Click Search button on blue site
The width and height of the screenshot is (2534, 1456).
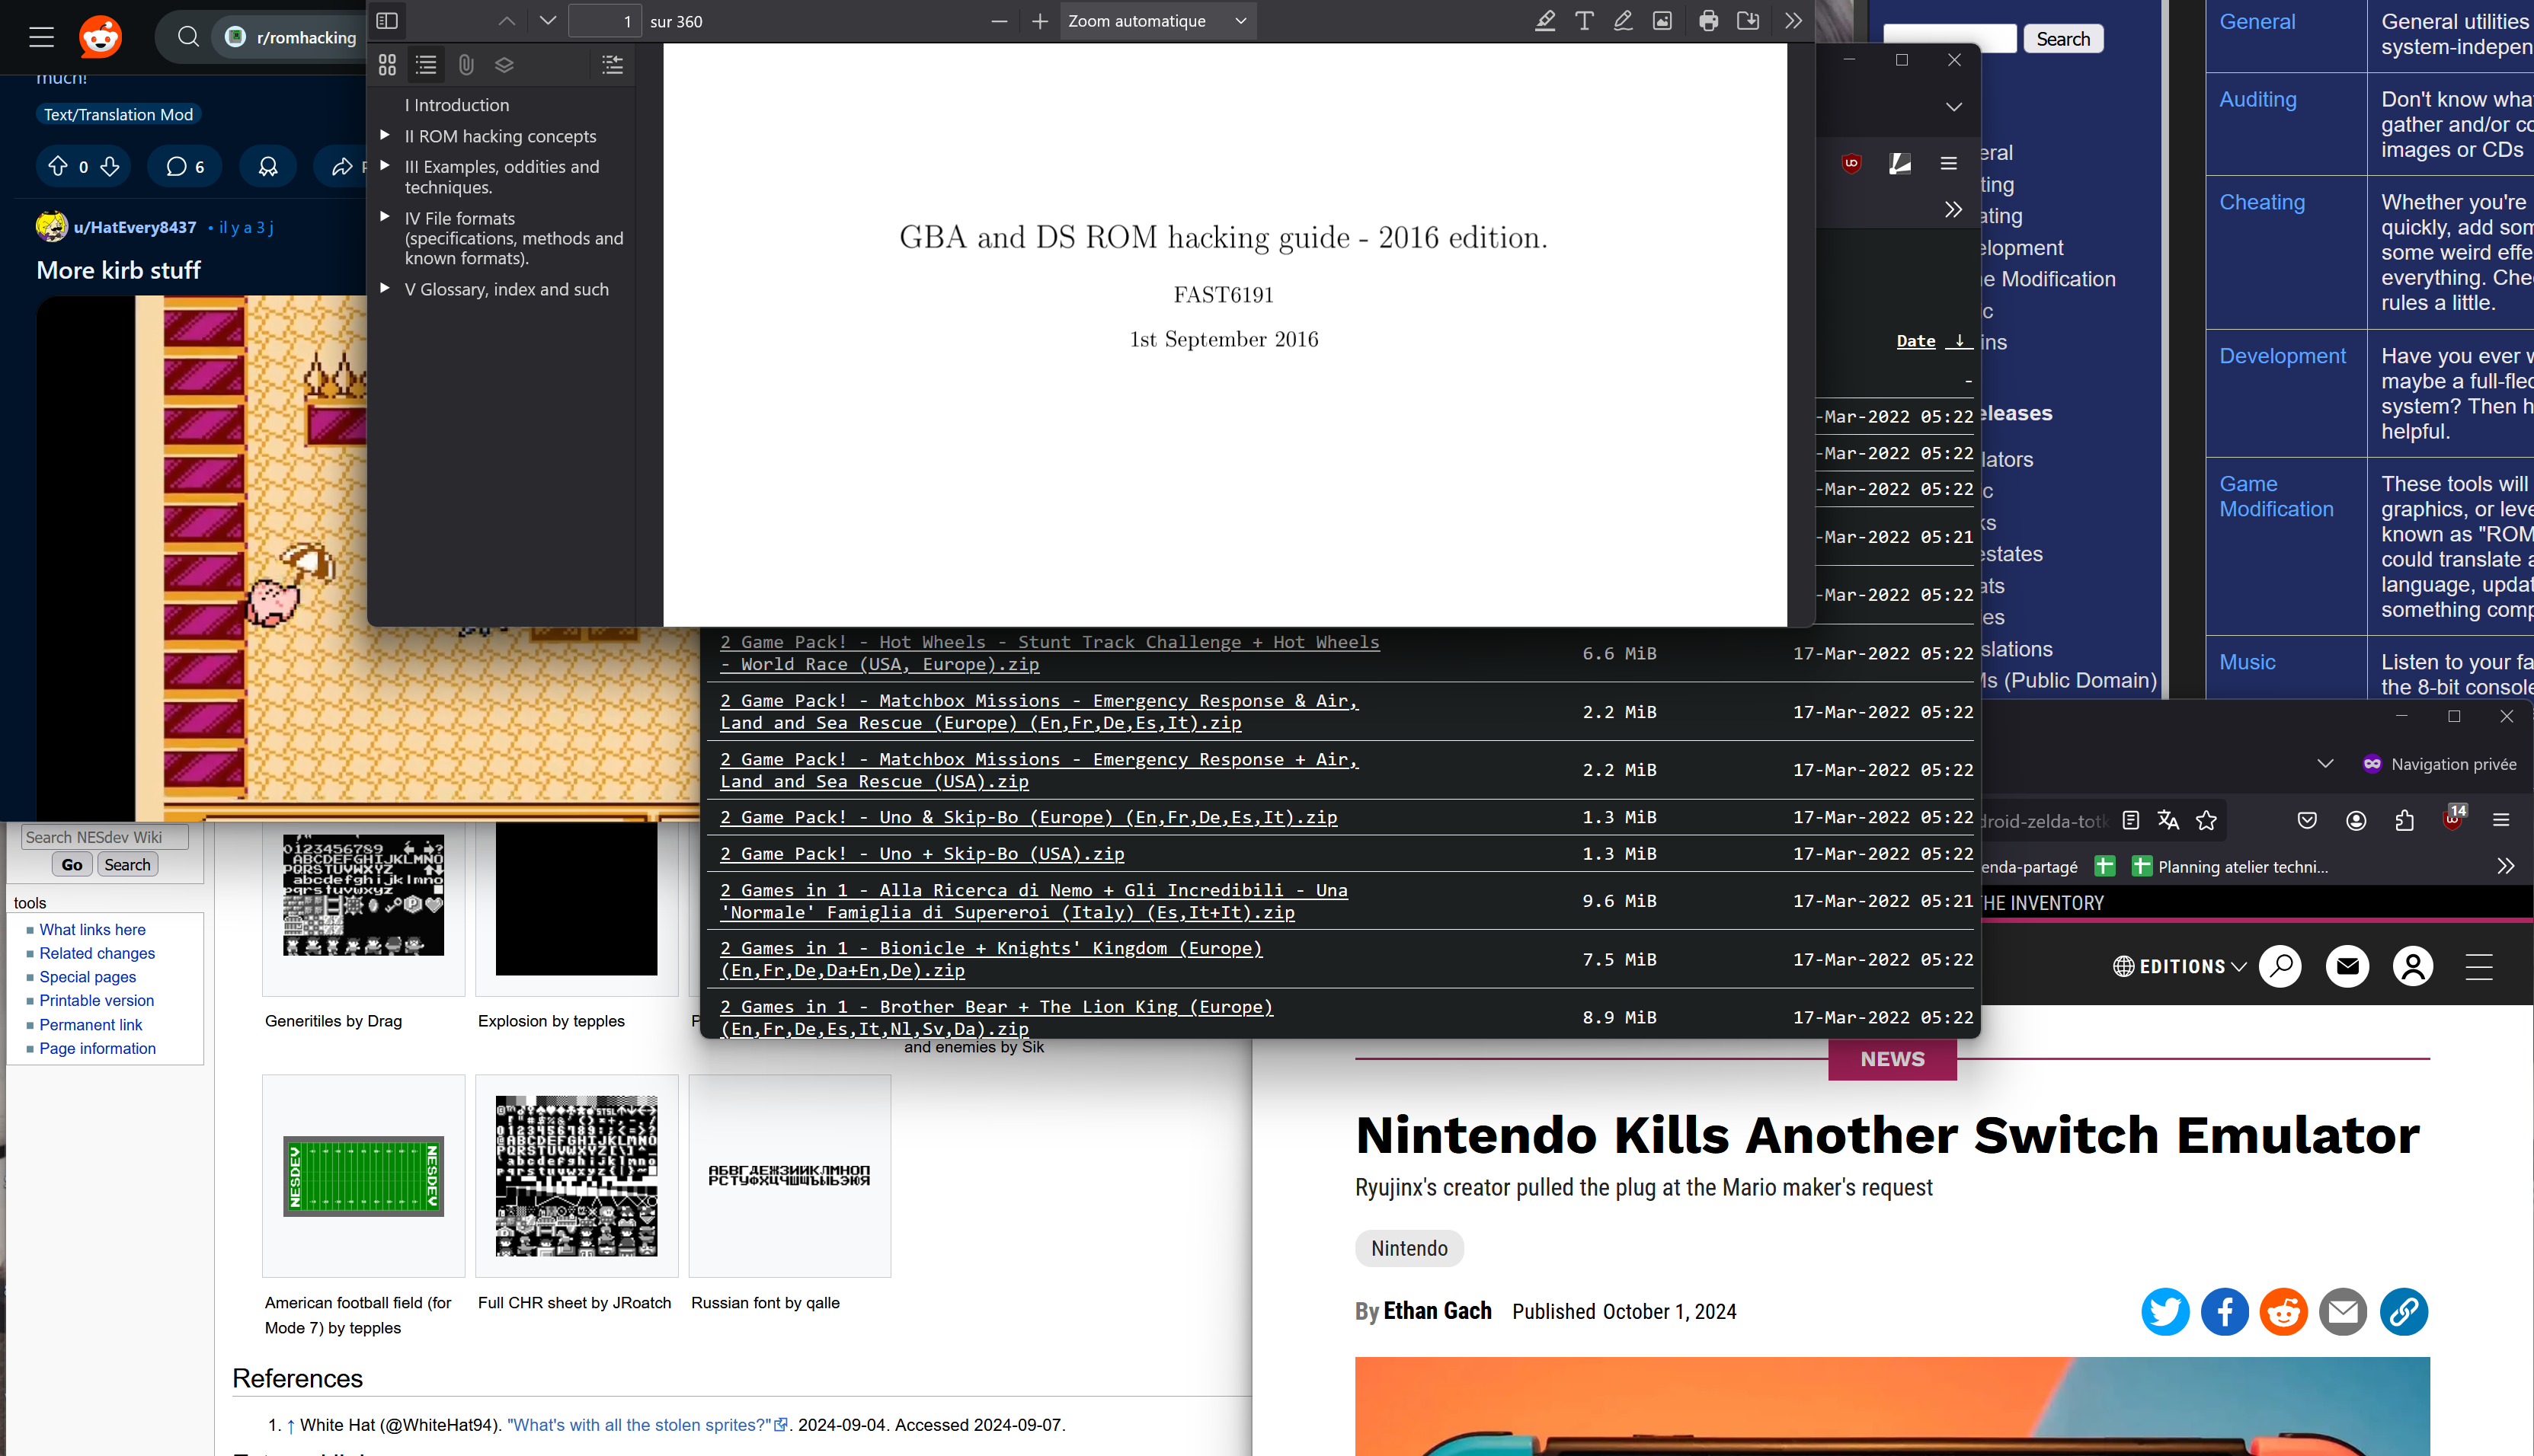2063,38
